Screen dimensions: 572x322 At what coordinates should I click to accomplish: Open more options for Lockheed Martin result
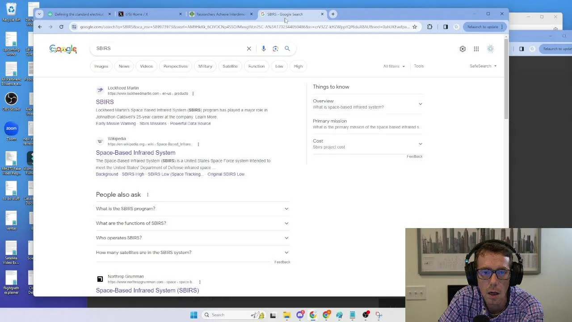coord(193,93)
